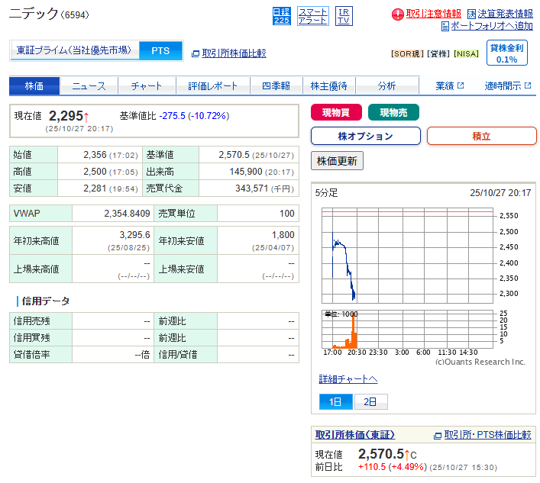
Task: Open 取引所・PTS株価比較 link
Action: (x=487, y=435)
